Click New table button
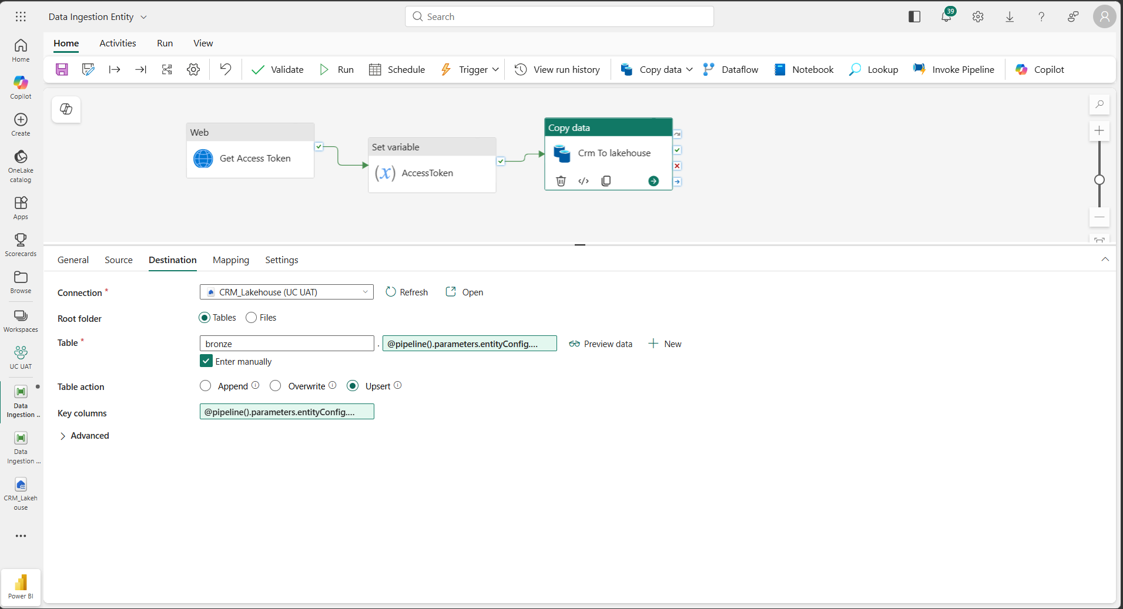 point(665,344)
